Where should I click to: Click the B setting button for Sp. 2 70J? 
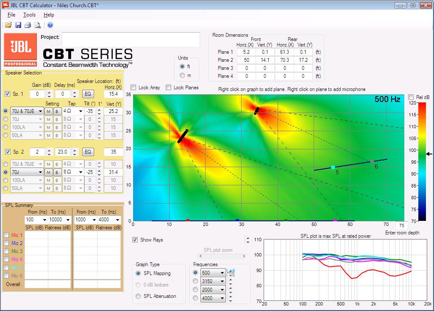click(x=57, y=172)
